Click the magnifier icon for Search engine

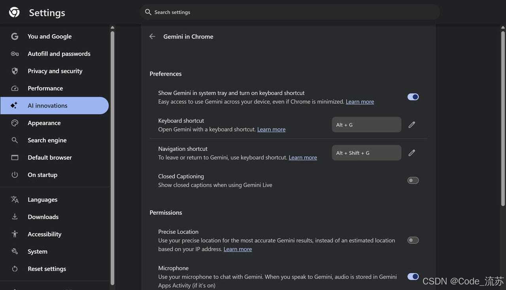(15, 140)
